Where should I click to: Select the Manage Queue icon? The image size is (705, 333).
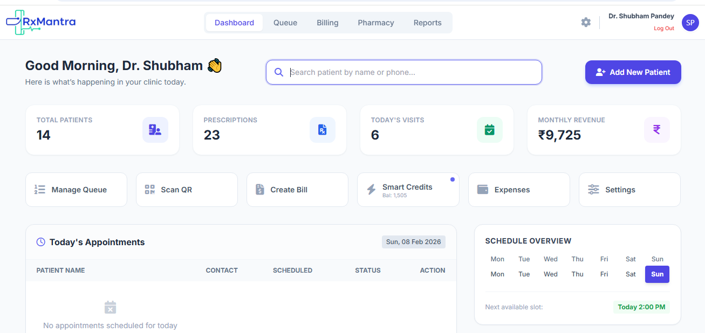tap(40, 189)
